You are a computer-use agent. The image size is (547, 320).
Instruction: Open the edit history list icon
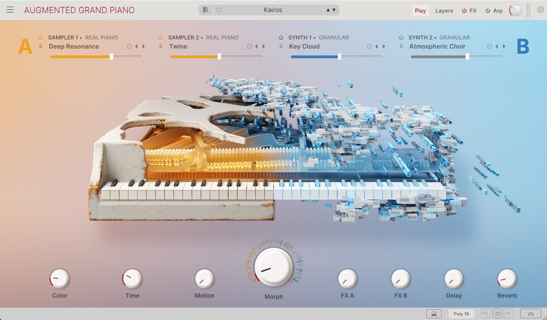497,314
